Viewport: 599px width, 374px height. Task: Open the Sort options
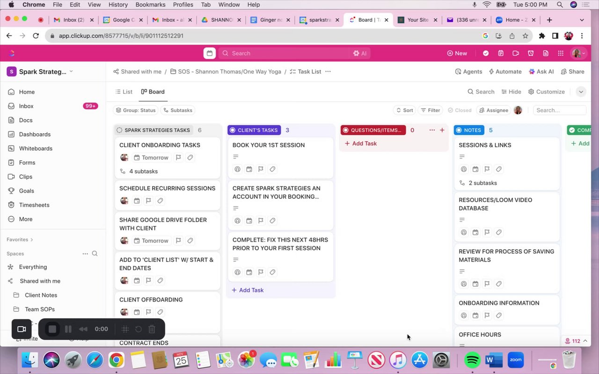click(404, 110)
